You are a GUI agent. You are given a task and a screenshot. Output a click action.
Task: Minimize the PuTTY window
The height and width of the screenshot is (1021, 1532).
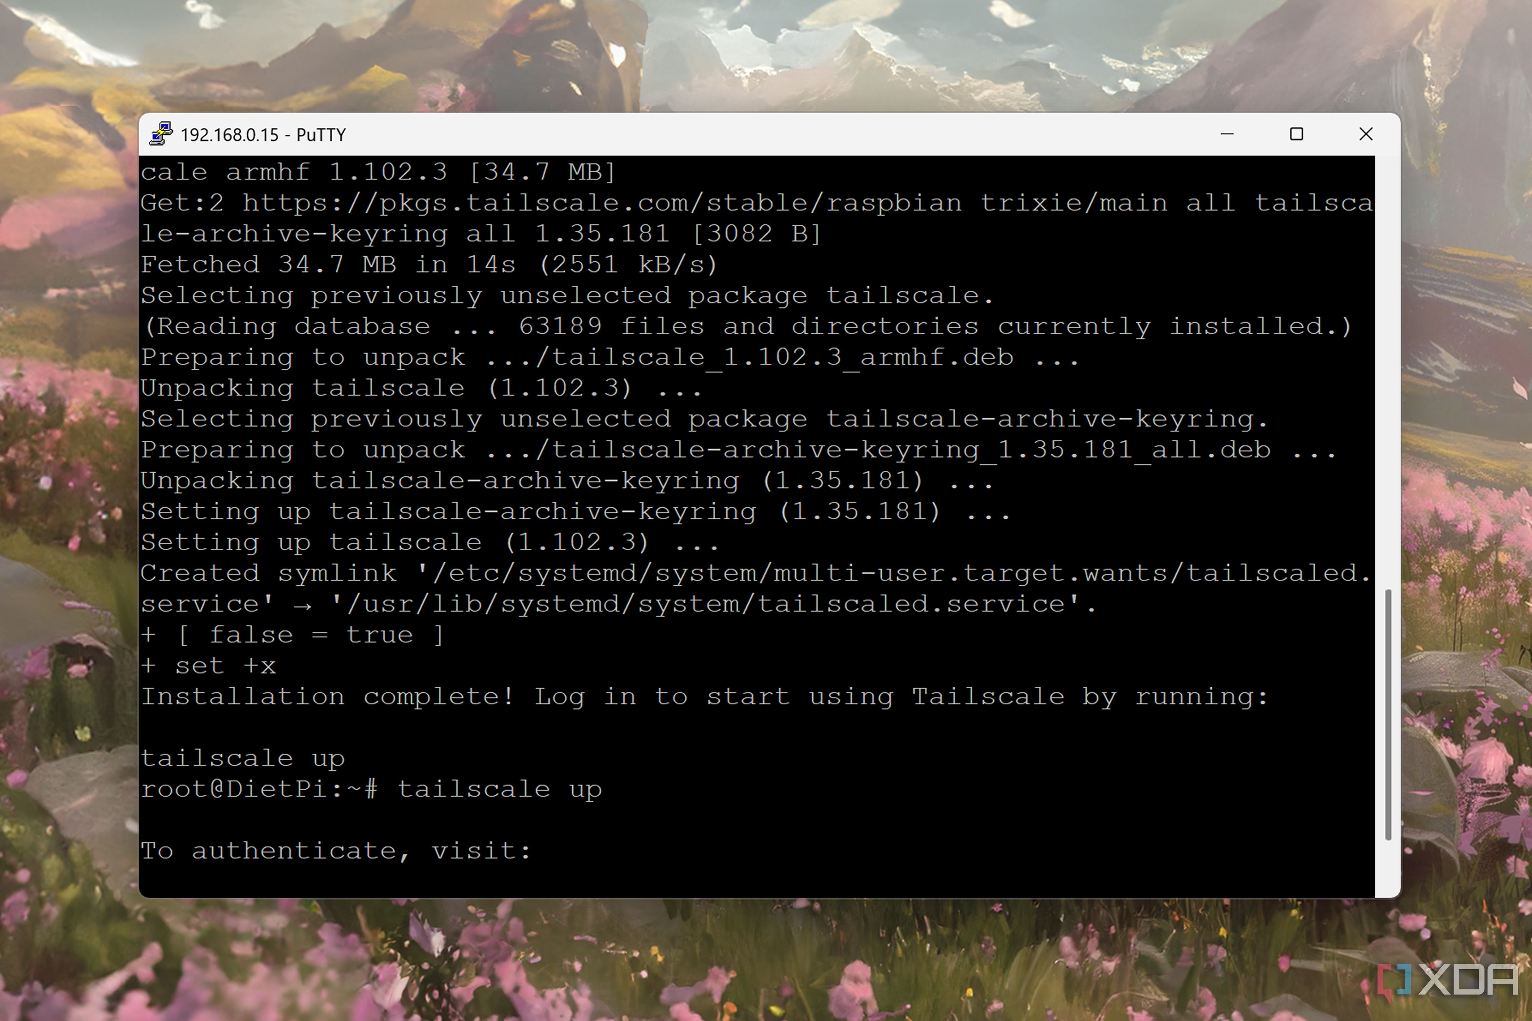(x=1227, y=134)
